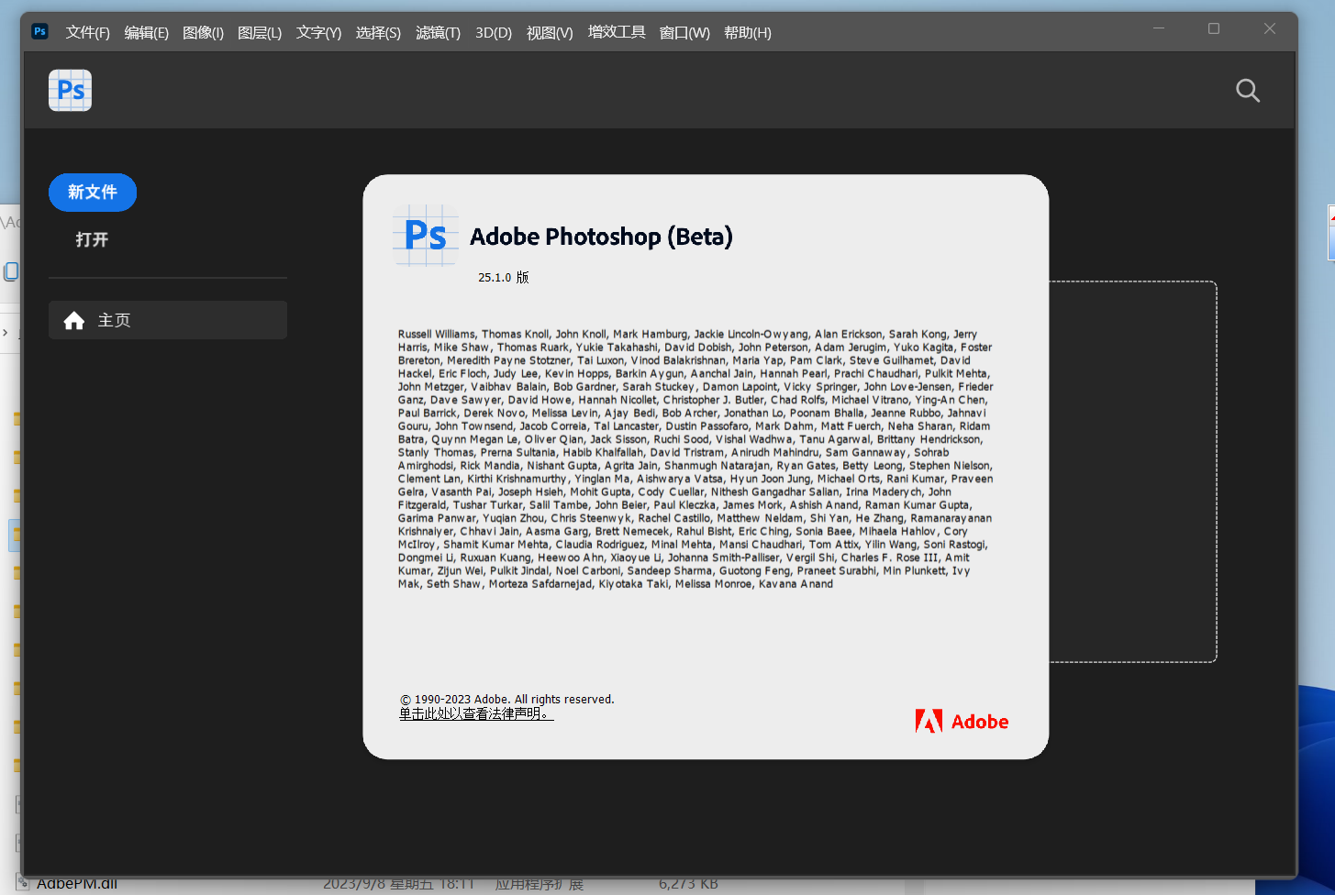Click the 25.1.0 版 version text
Image resolution: width=1335 pixels, height=895 pixels.
[x=504, y=277]
